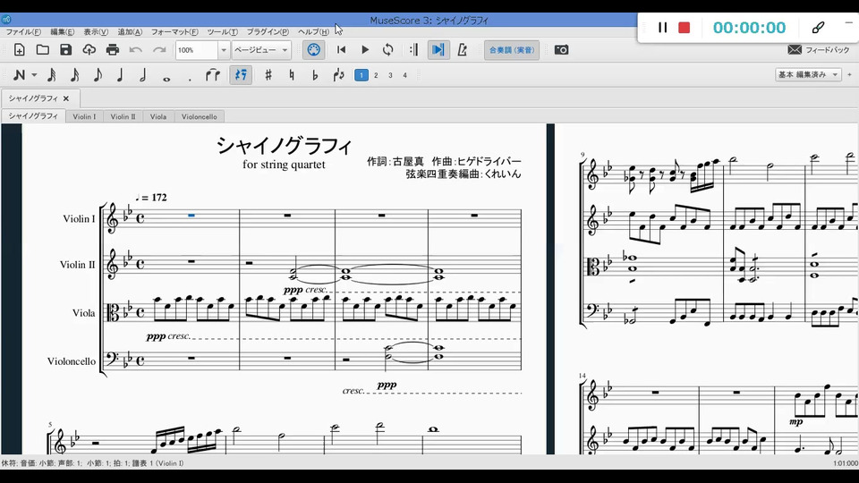Undo the last action
The image size is (859, 483).
[135, 50]
